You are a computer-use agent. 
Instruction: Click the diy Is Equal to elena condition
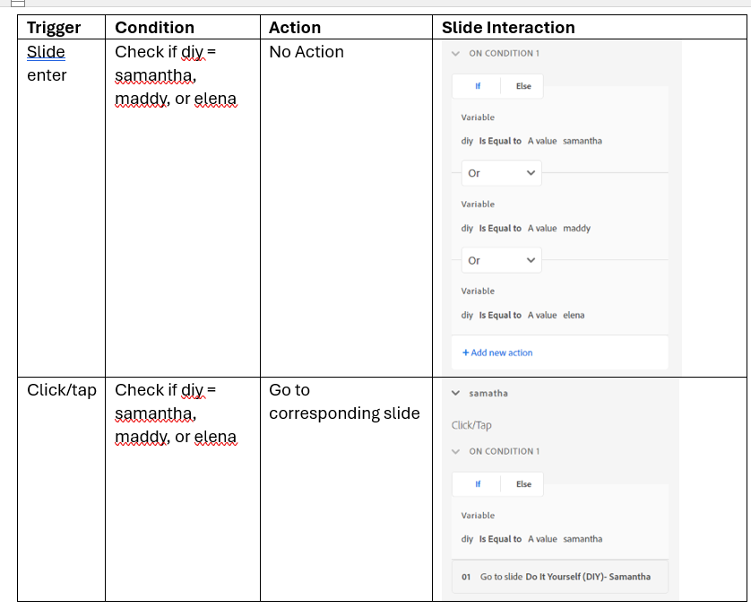[x=522, y=316]
